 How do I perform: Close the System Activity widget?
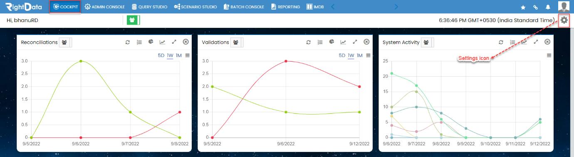pos(547,42)
